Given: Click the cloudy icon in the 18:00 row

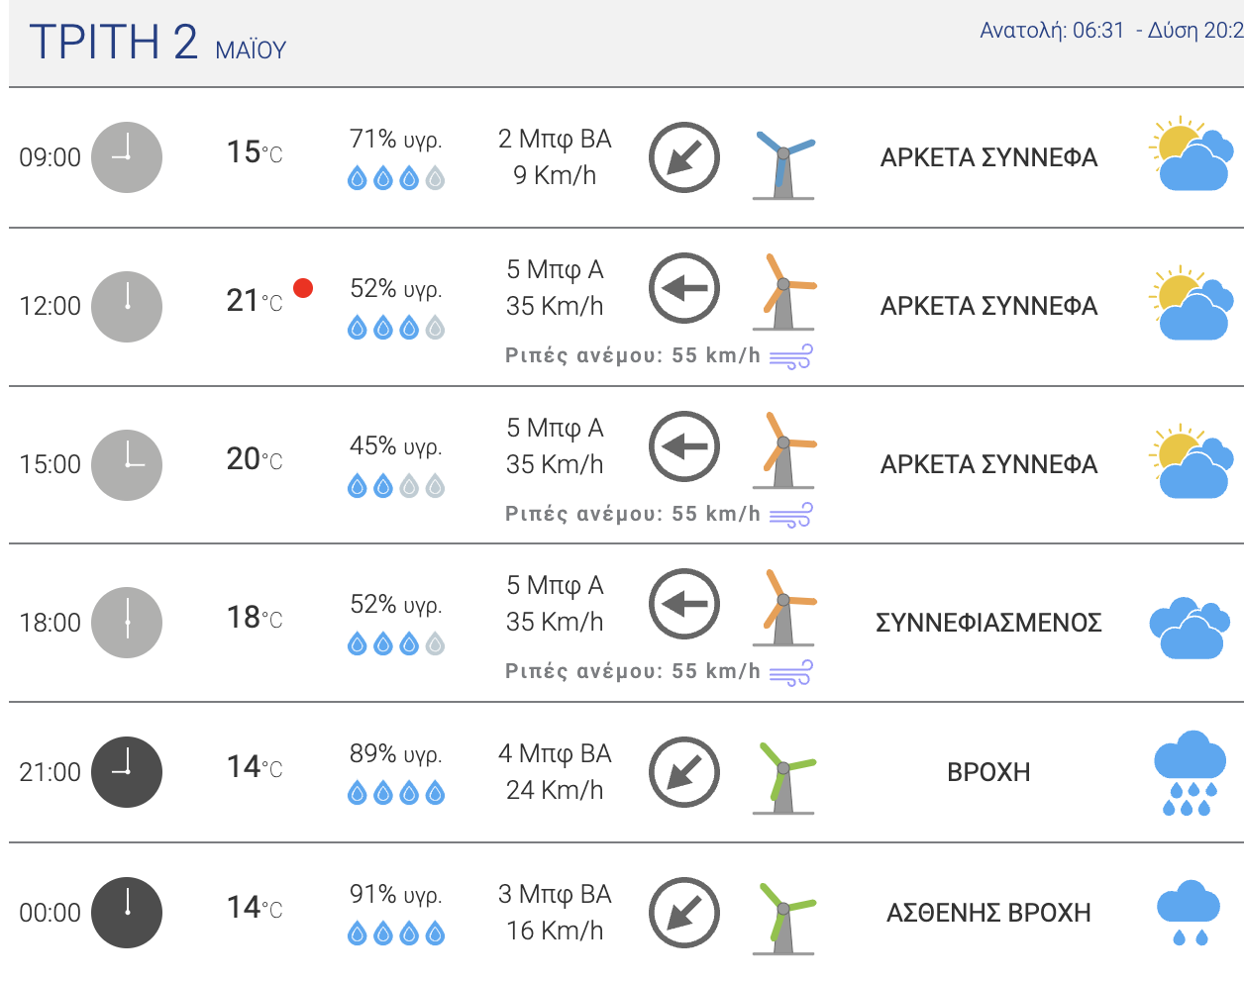Looking at the screenshot, I should (x=1191, y=628).
